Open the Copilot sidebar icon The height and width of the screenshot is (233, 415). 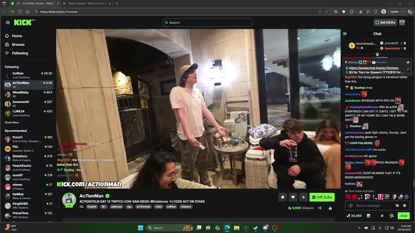pyautogui.click(x=410, y=12)
